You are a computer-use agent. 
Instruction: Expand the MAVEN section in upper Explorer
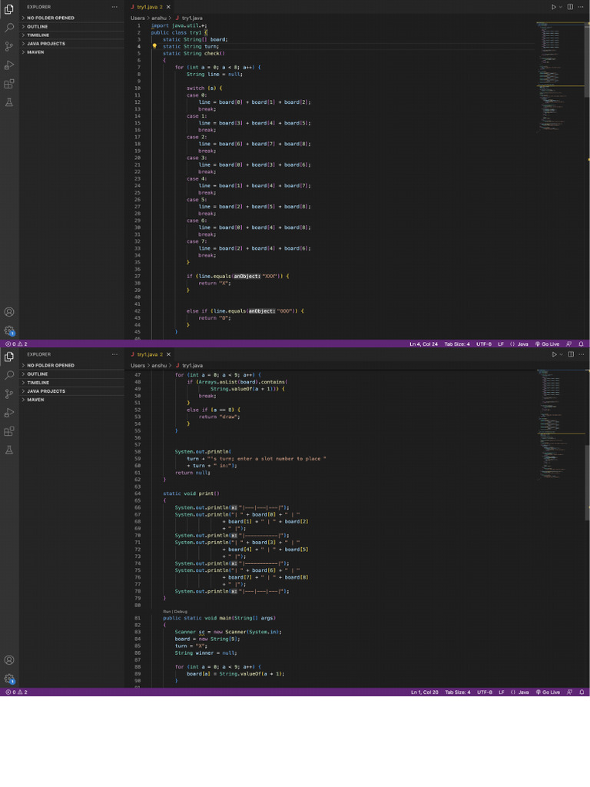click(35, 52)
